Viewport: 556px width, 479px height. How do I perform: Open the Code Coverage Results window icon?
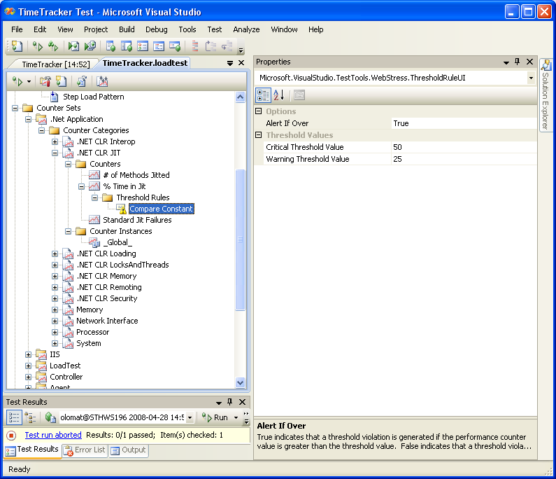tap(159, 46)
